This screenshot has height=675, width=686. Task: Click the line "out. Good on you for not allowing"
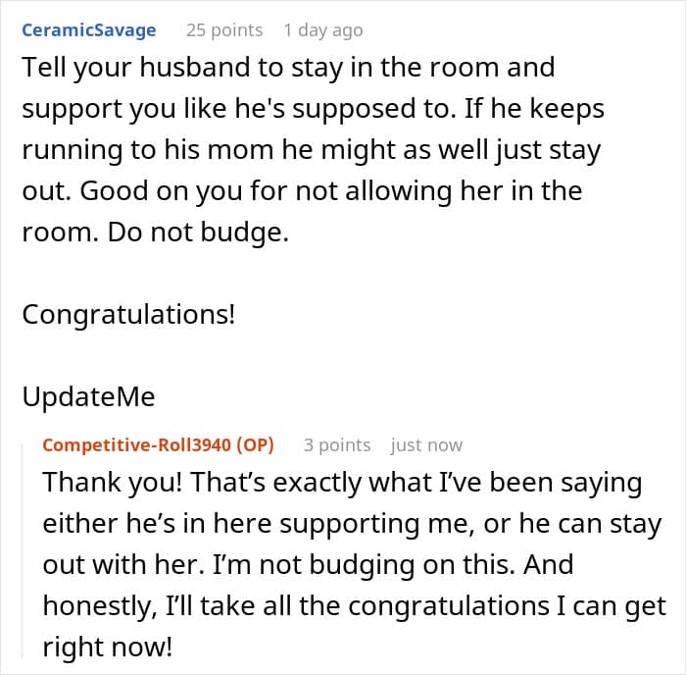click(302, 191)
